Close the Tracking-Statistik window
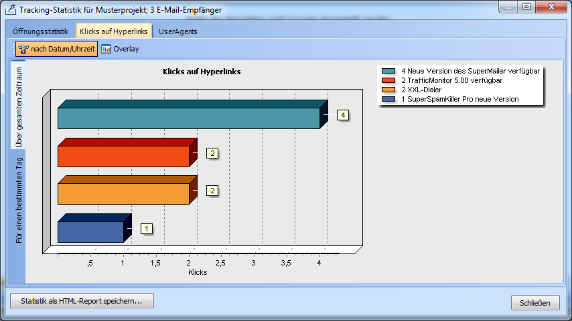This screenshot has width=572, height=321. point(551,7)
